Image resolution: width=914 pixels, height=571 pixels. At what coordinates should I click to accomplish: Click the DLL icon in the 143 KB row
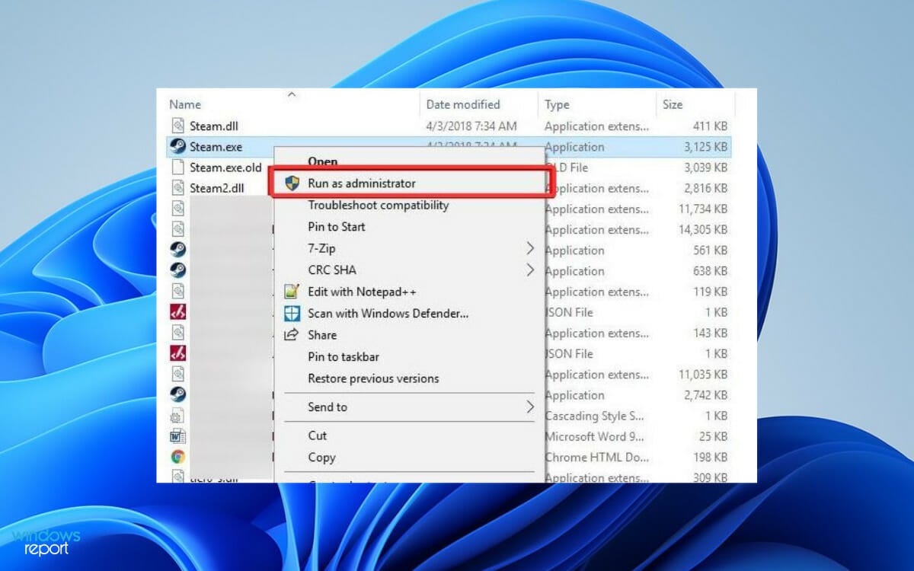click(x=177, y=333)
